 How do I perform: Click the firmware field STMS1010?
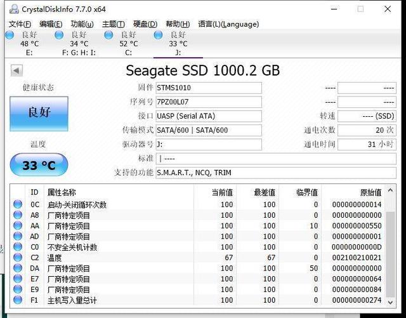pos(209,88)
